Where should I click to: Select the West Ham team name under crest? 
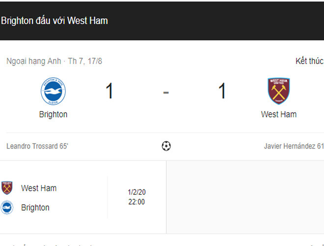point(278,114)
